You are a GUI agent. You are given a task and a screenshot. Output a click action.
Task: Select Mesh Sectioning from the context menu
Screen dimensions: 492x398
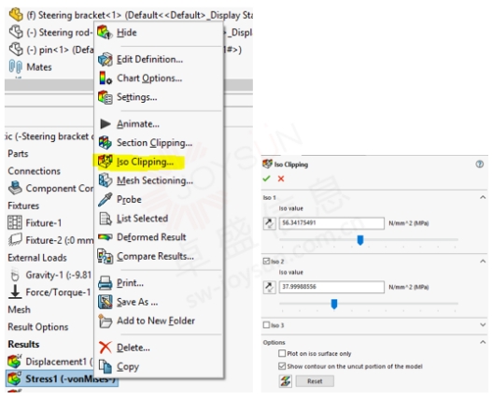click(155, 180)
